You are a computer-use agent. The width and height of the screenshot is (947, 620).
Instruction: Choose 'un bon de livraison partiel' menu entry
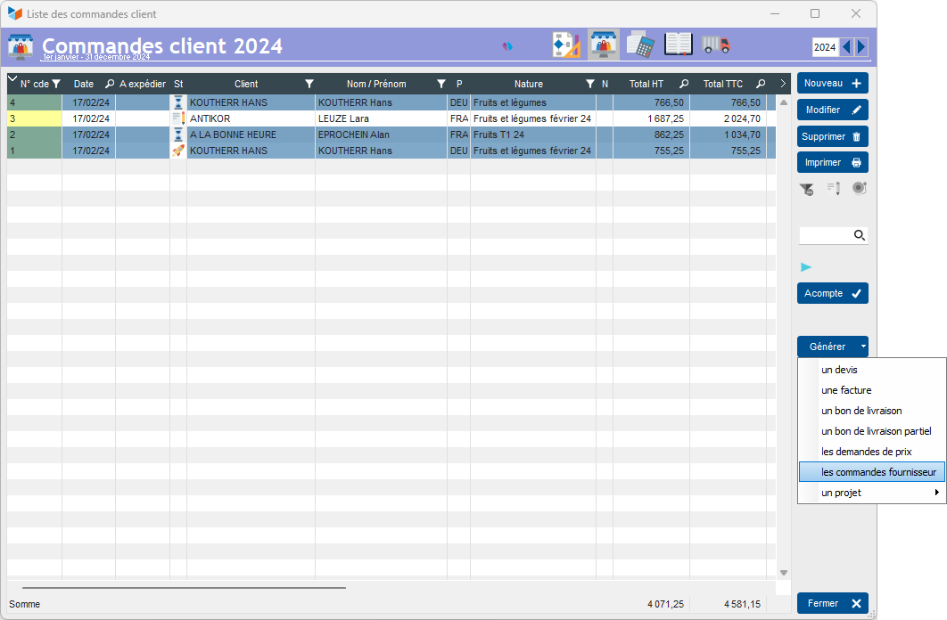coord(876,431)
